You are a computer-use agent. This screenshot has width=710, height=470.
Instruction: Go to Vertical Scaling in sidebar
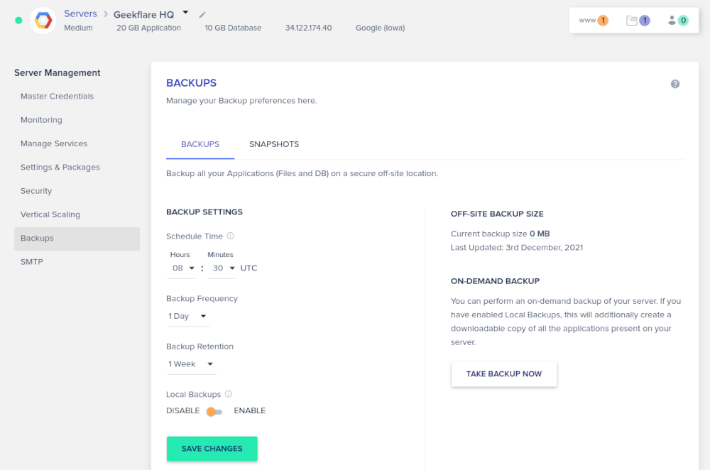50,214
